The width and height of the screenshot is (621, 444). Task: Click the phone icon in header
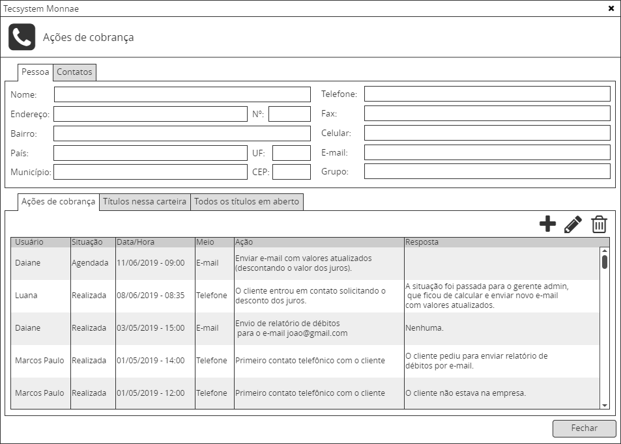click(x=22, y=37)
